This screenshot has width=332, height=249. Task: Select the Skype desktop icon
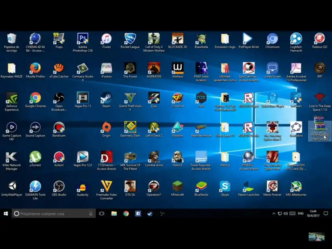click(x=225, y=186)
